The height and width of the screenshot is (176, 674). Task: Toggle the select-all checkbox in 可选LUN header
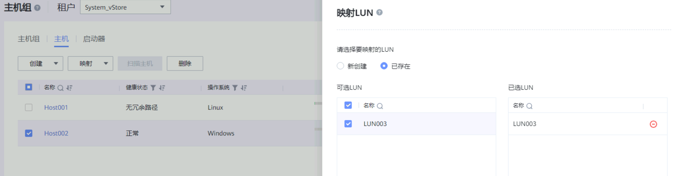coord(348,105)
